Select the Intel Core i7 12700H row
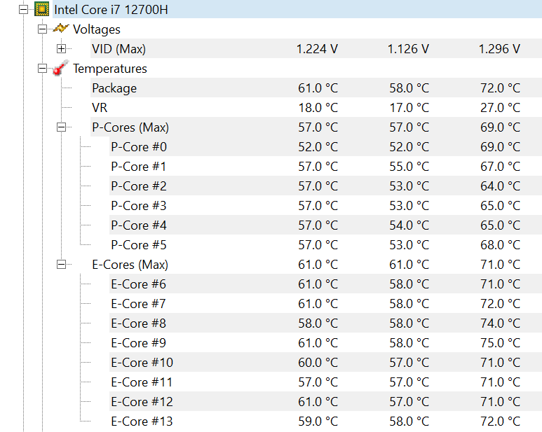The width and height of the screenshot is (542, 432). [298, 9]
